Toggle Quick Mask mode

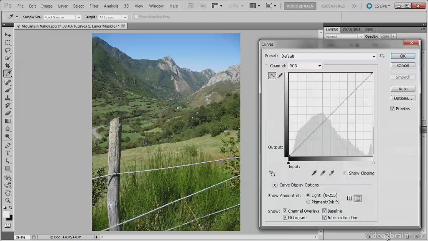coord(8,226)
